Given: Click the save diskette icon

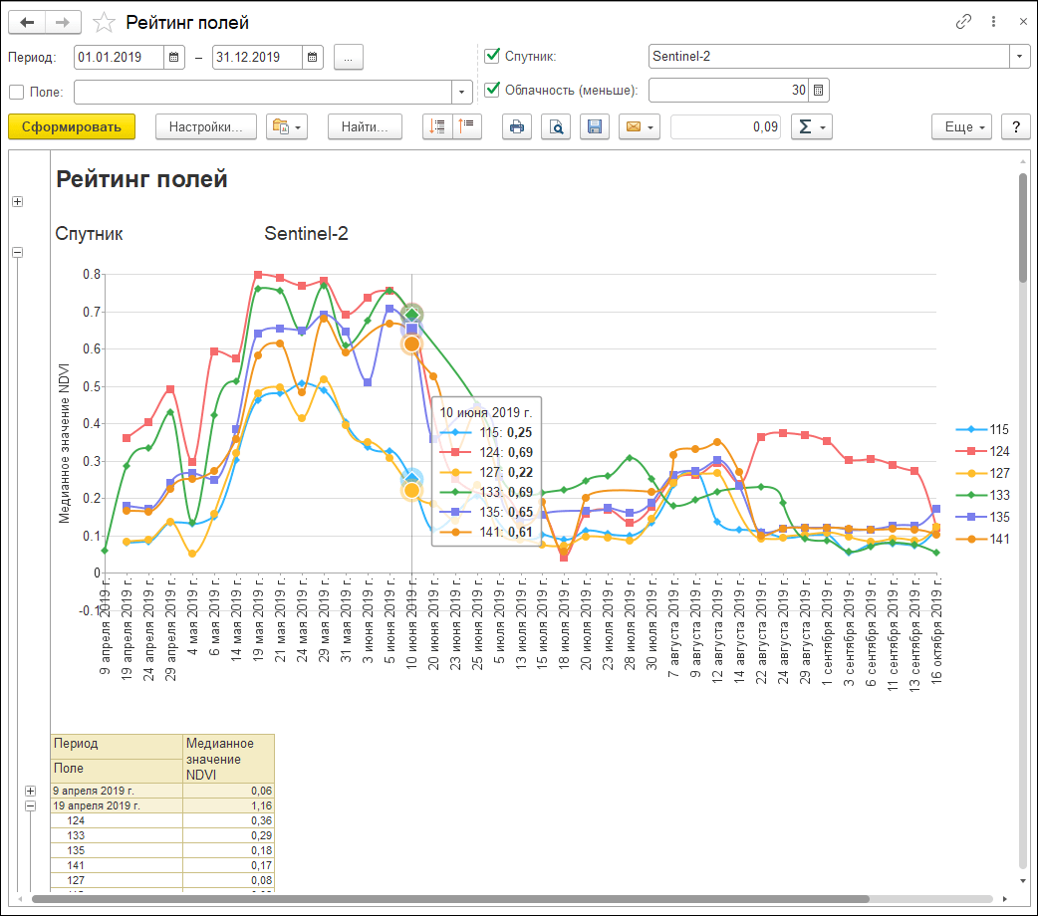Looking at the screenshot, I should click(x=595, y=127).
